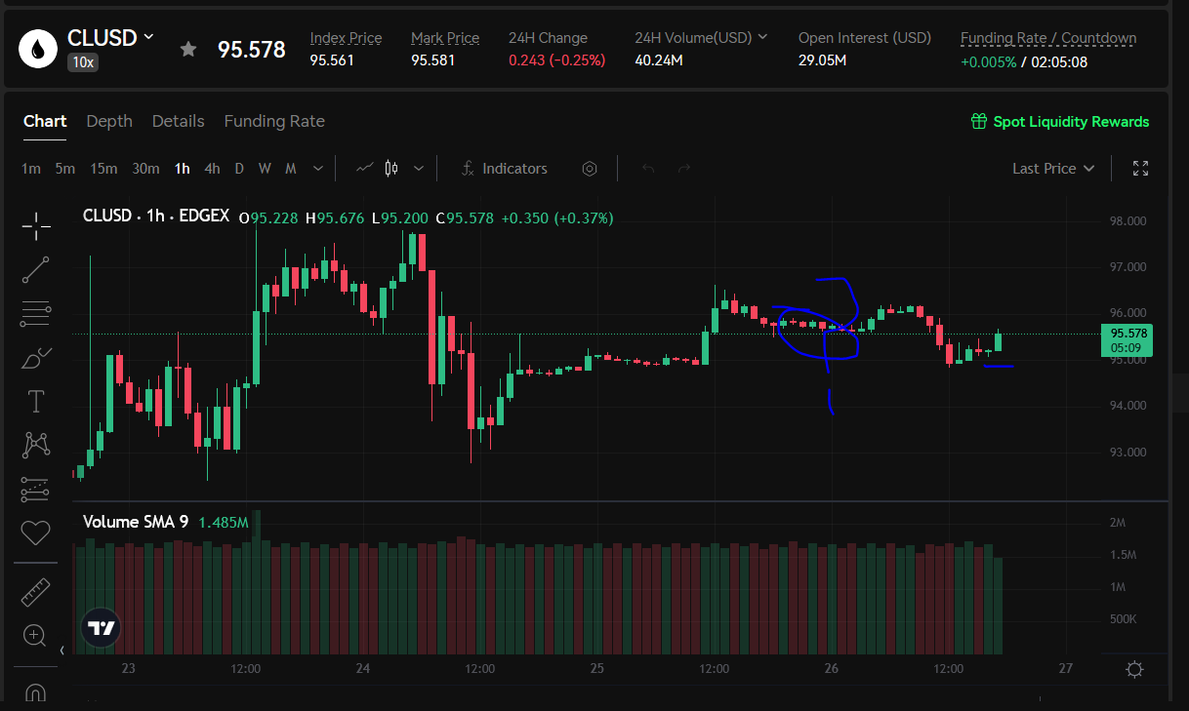
Task: Click the 26 date axis label
Action: tap(832, 669)
